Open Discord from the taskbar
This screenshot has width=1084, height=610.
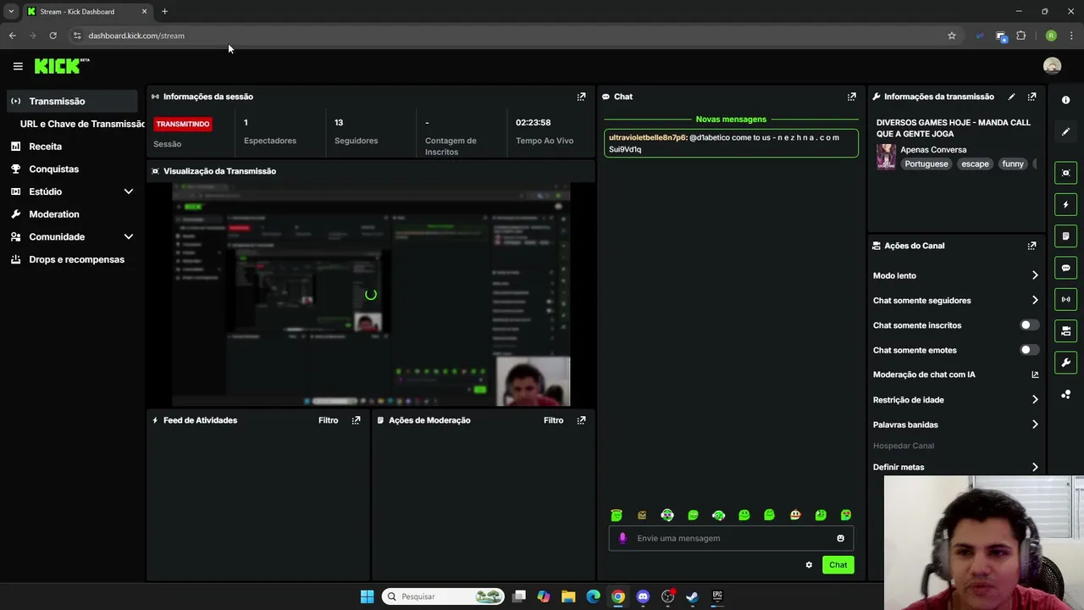pos(643,596)
